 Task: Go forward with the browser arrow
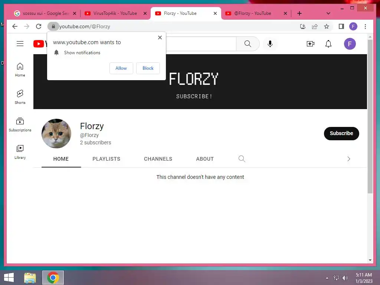(27, 26)
